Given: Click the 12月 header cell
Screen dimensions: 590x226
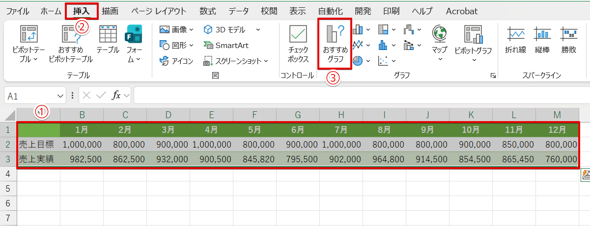Looking at the screenshot, I should pyautogui.click(x=557, y=130).
